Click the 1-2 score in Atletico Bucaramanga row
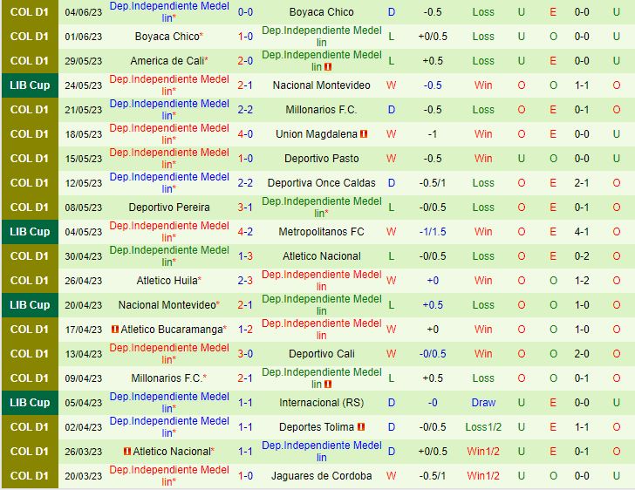The width and height of the screenshot is (635, 490). point(245,330)
